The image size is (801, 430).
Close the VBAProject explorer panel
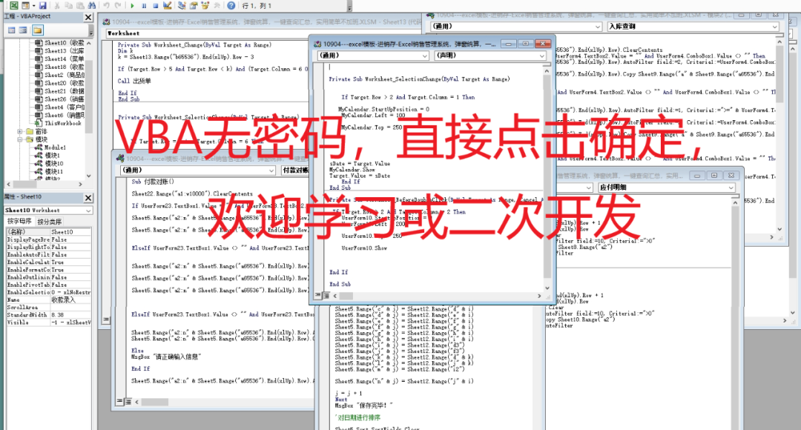coord(88,17)
